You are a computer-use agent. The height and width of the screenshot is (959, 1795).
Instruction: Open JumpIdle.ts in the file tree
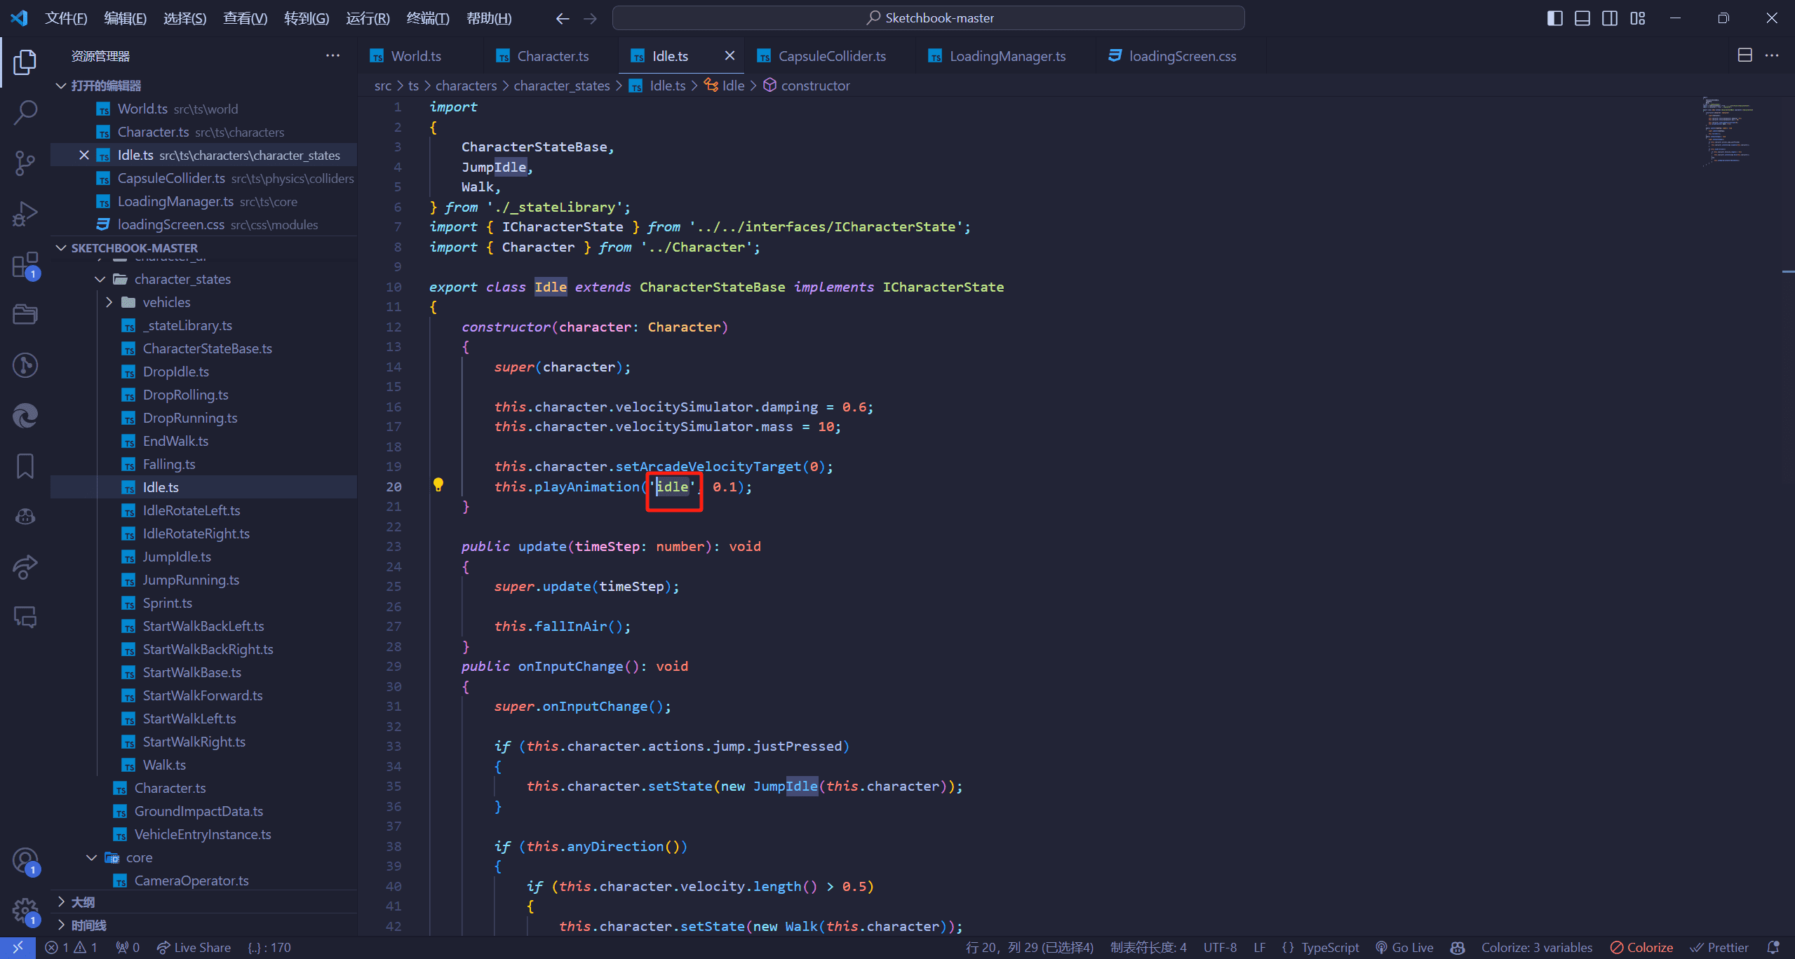coord(177,557)
